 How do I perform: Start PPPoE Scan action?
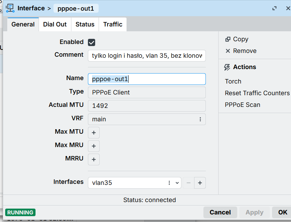pyautogui.click(x=243, y=105)
